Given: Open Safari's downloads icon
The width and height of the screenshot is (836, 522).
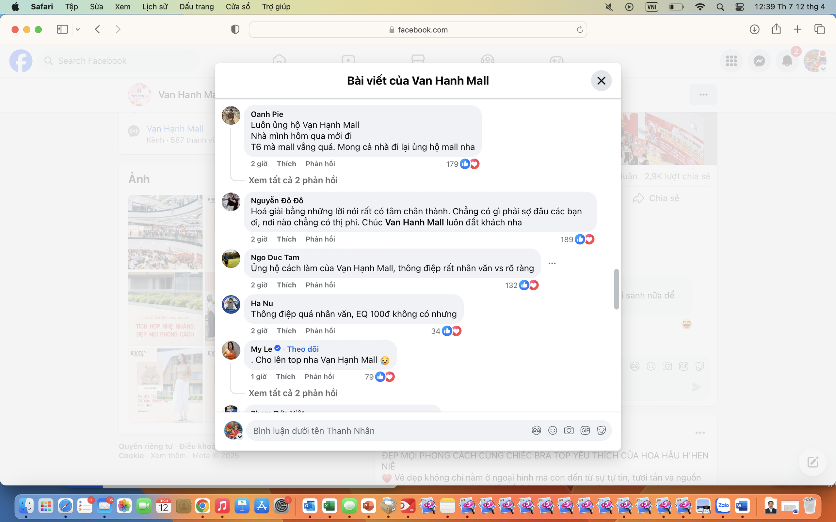Looking at the screenshot, I should (x=754, y=29).
